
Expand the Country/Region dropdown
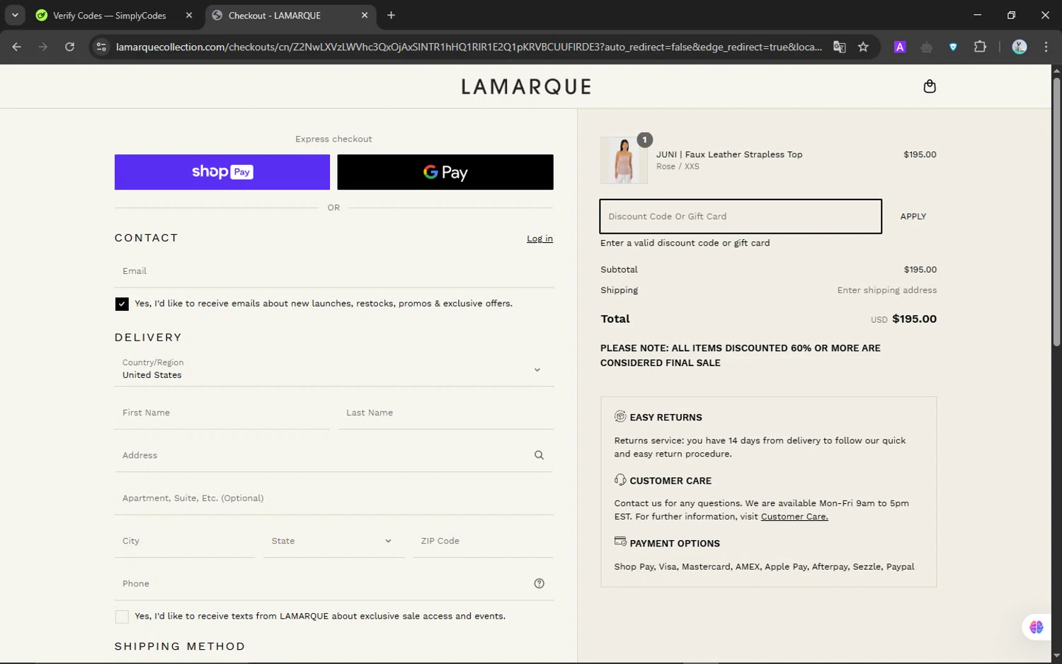(333, 369)
